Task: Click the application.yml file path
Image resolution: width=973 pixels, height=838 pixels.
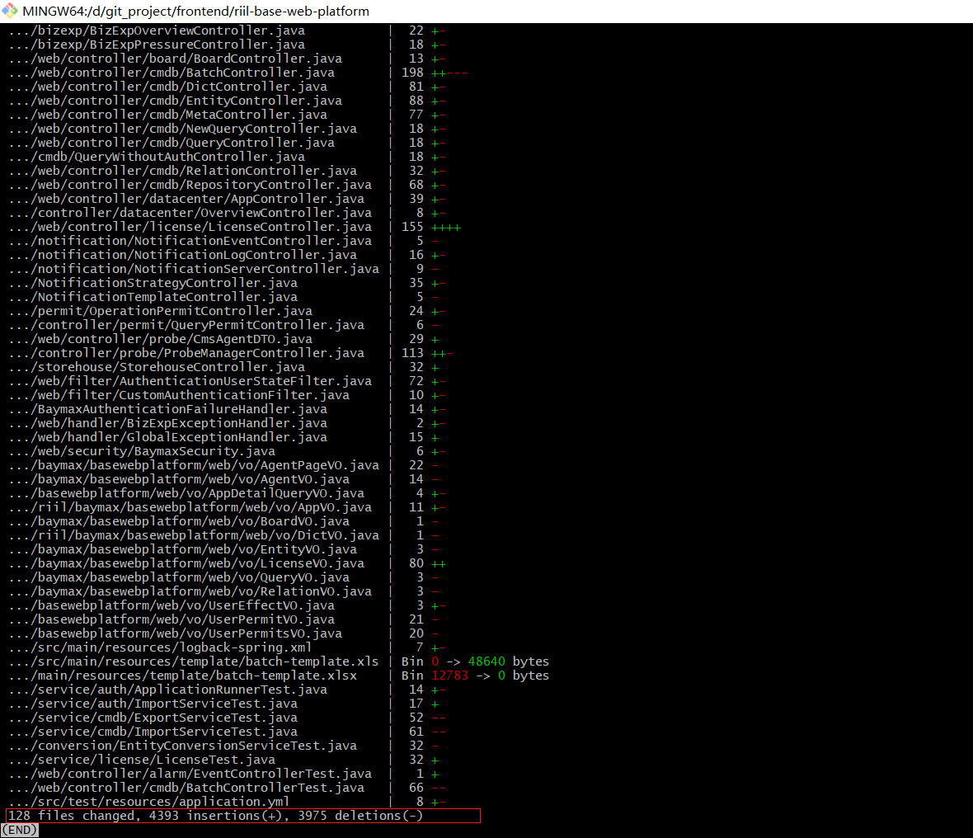Action: [149, 802]
